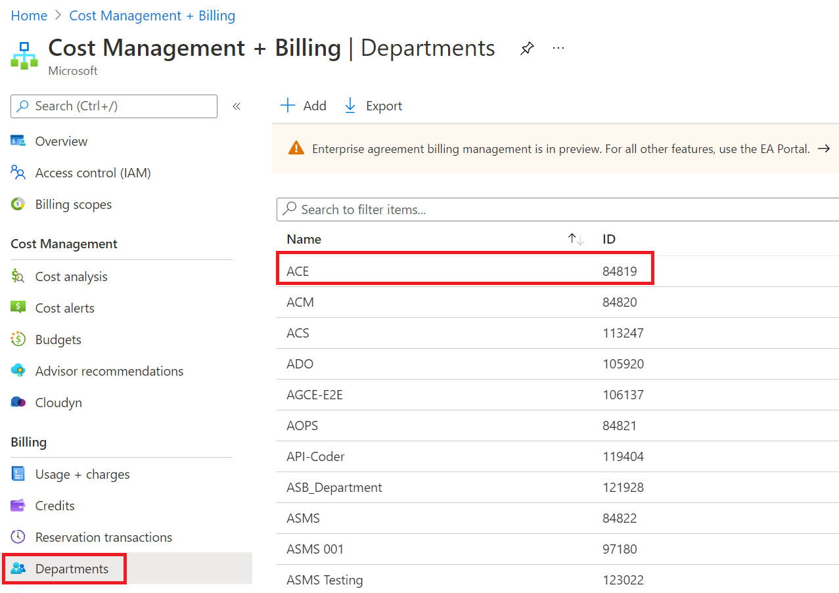This screenshot has height=593, width=839.
Task: Click the Add button
Action: [304, 106]
